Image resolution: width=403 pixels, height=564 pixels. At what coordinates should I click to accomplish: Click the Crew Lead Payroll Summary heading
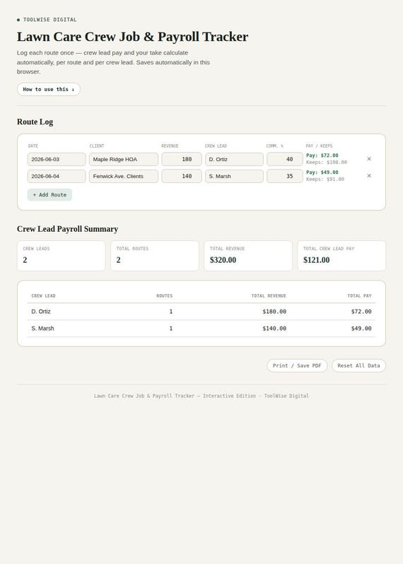click(x=67, y=229)
